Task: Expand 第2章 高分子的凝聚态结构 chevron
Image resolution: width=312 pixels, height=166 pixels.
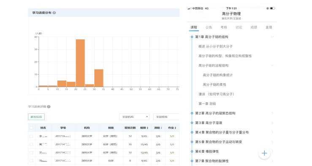Action: 272,113
